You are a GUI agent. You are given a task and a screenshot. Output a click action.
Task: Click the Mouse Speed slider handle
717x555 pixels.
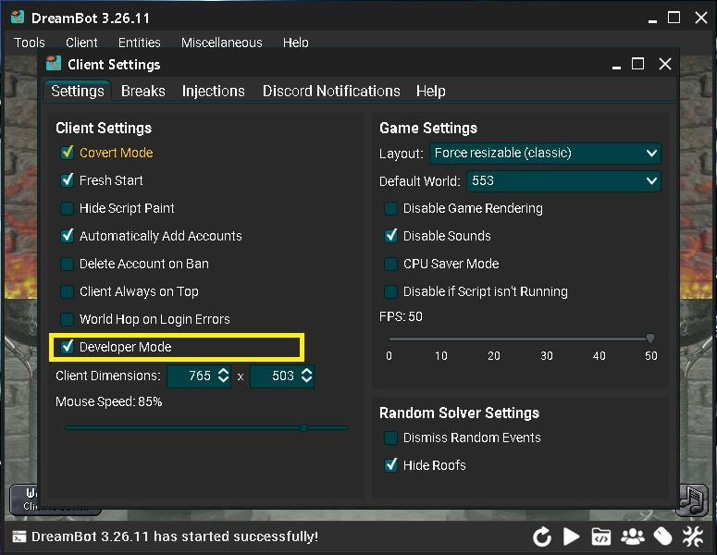tap(304, 428)
